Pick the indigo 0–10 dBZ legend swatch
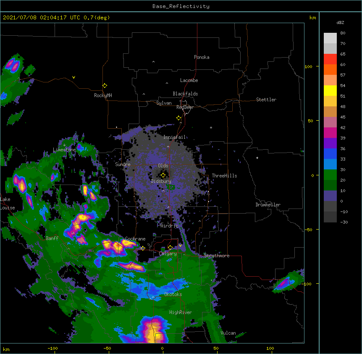362x354 pixels. coord(330,196)
